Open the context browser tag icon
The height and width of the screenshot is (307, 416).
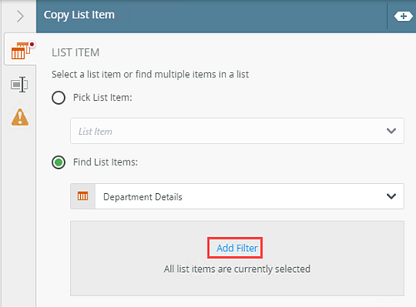(x=403, y=17)
